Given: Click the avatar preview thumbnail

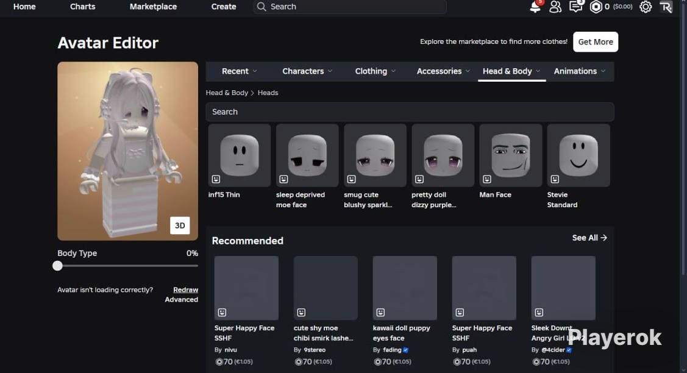Looking at the screenshot, I should [127, 151].
